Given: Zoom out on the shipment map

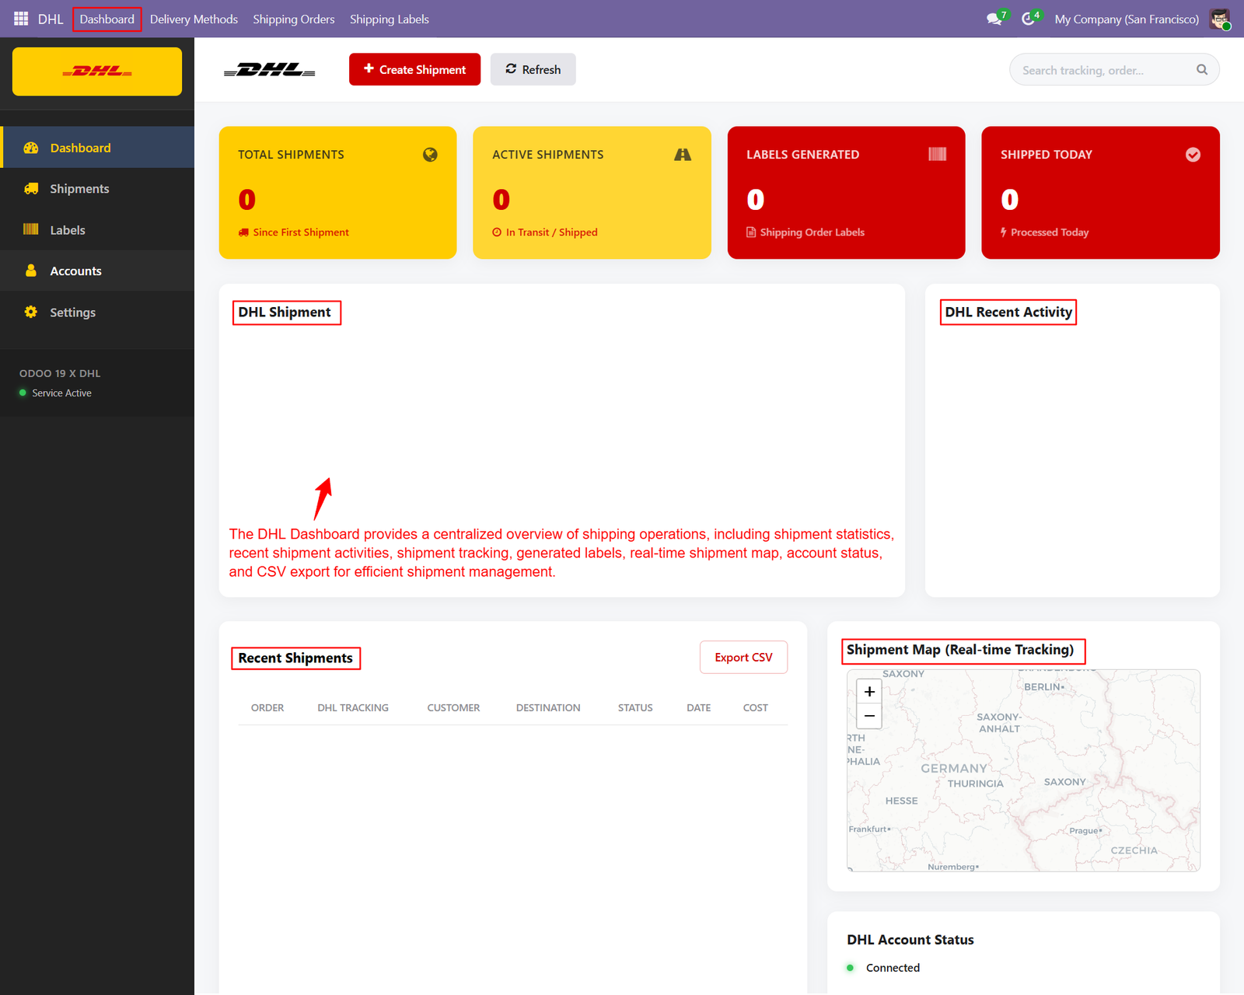Looking at the screenshot, I should 869,716.
